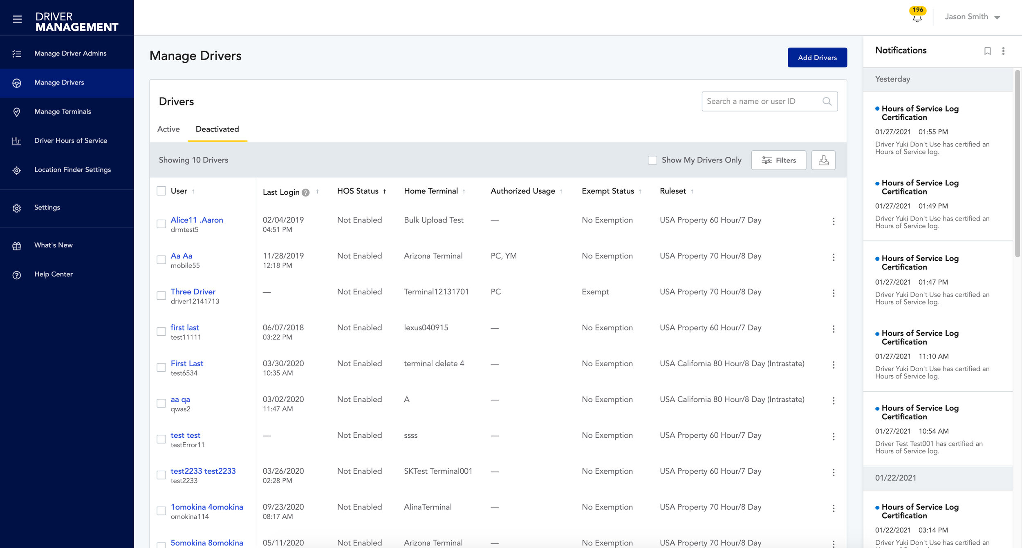Screen dimensions: 1022x548
Task: Sort by Home Terminal column arrow
Action: point(464,191)
